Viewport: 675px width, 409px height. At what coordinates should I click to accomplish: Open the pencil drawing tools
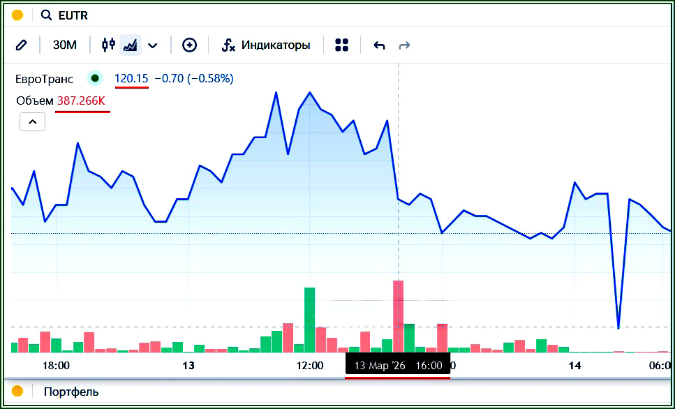click(x=21, y=45)
